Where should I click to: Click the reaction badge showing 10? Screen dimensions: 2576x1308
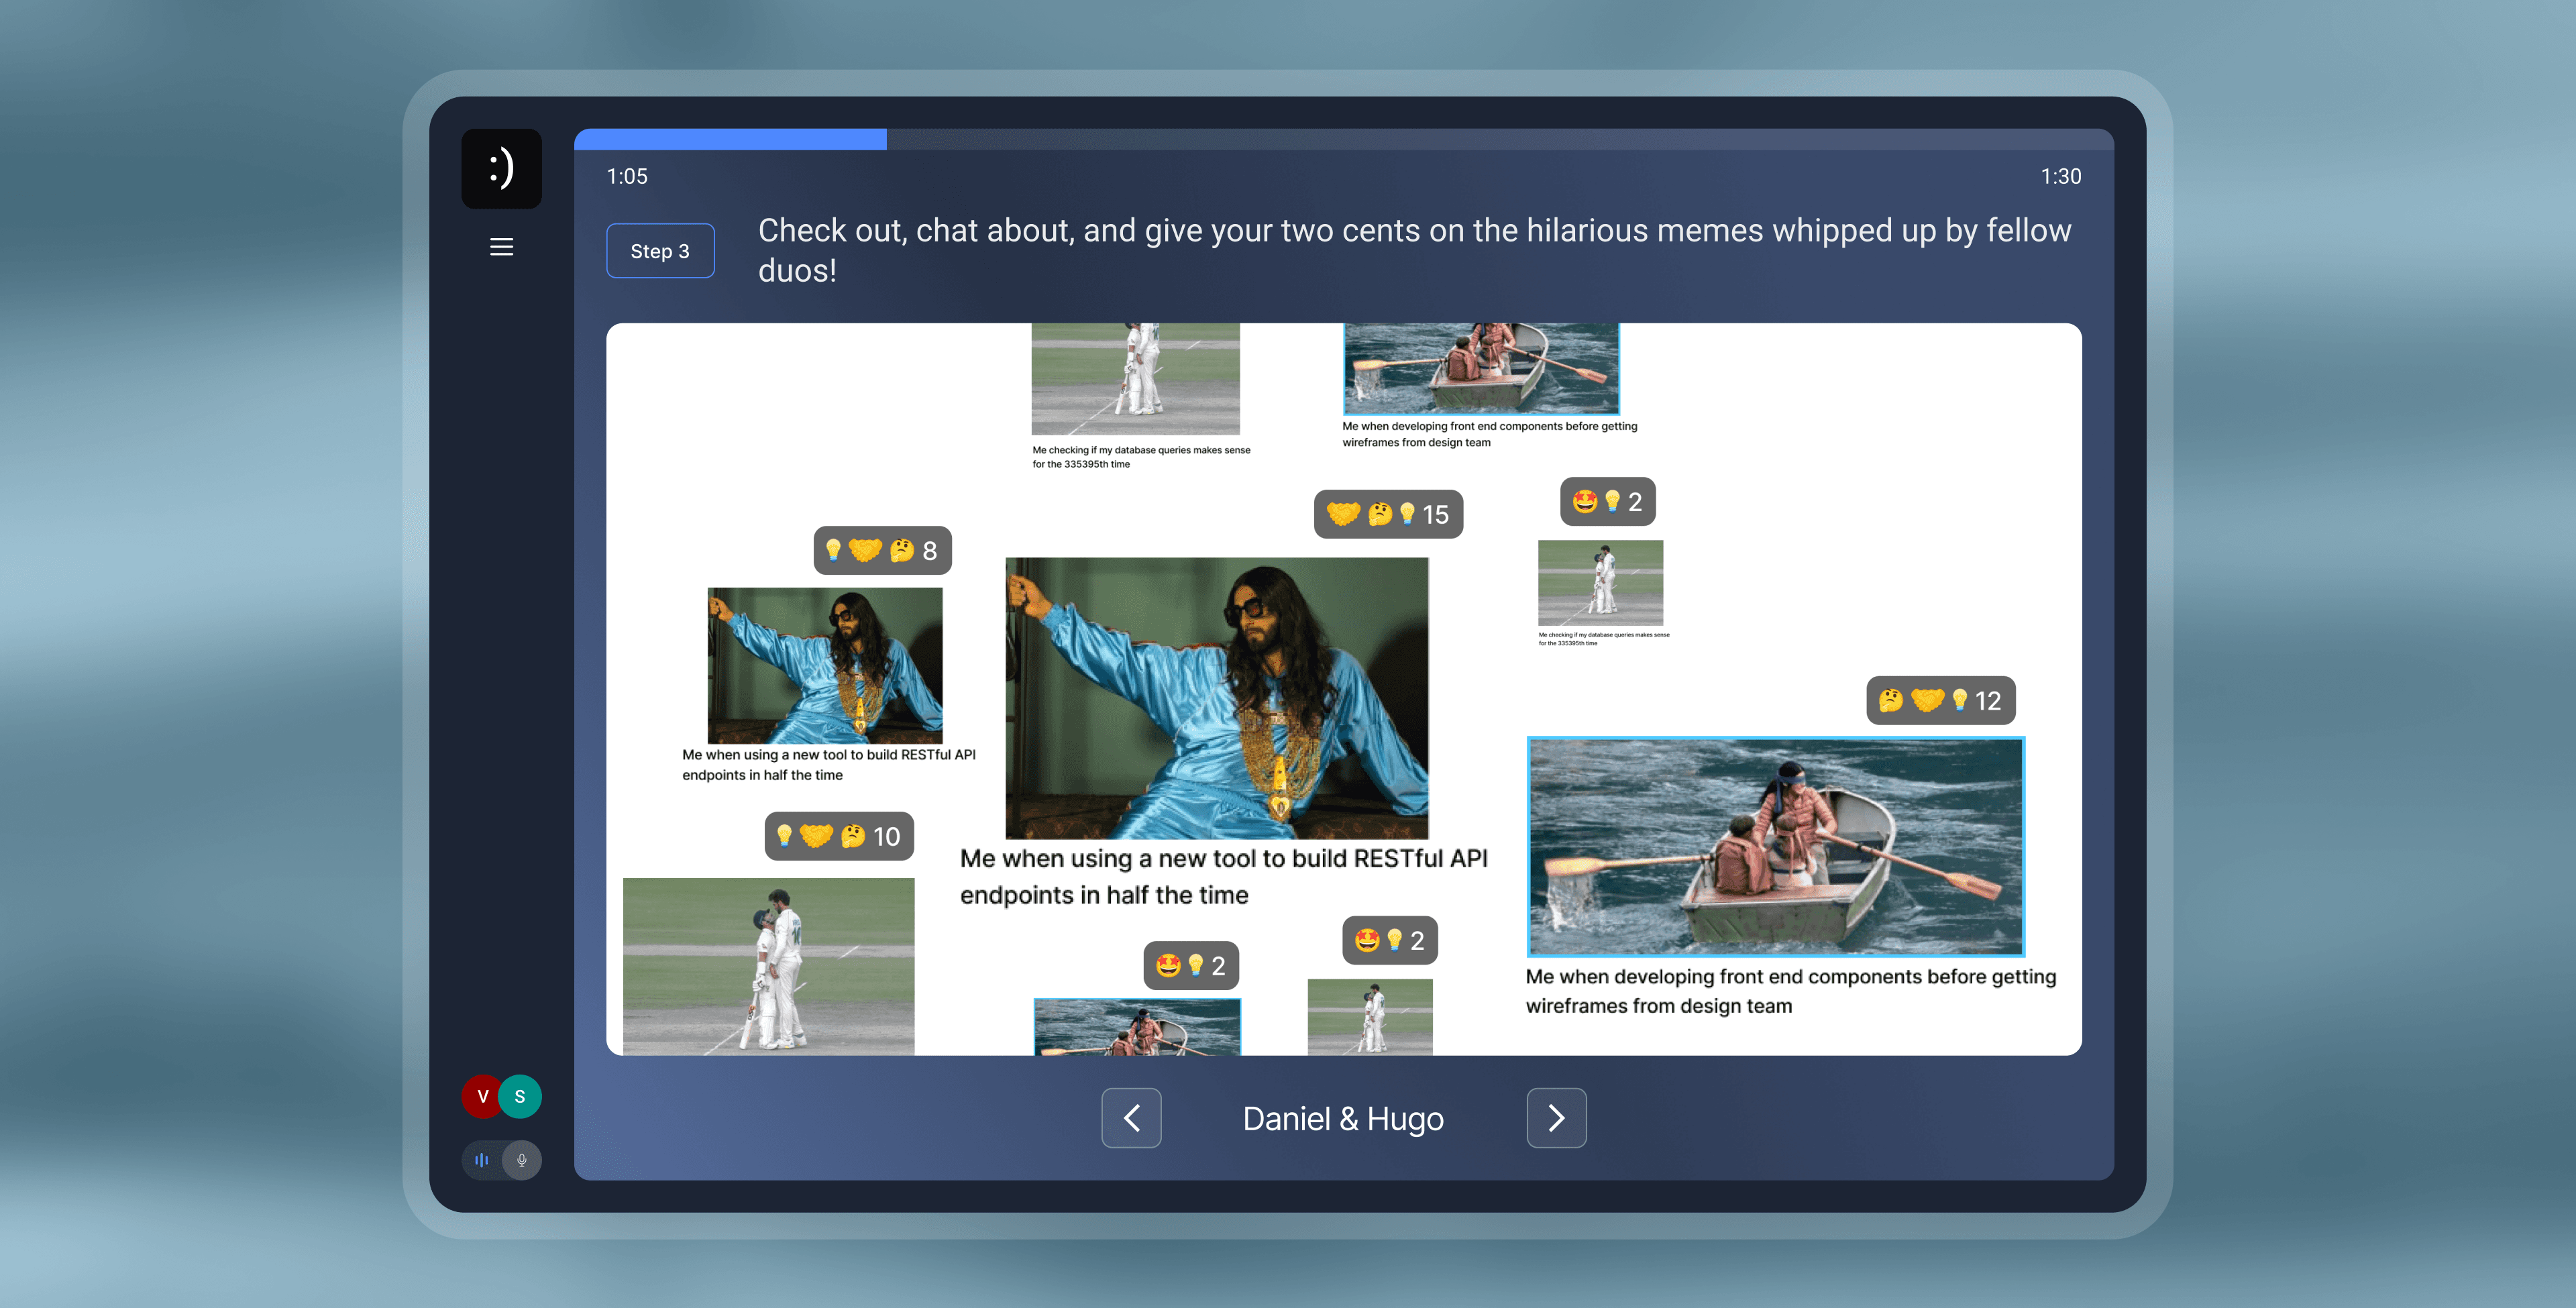click(839, 836)
